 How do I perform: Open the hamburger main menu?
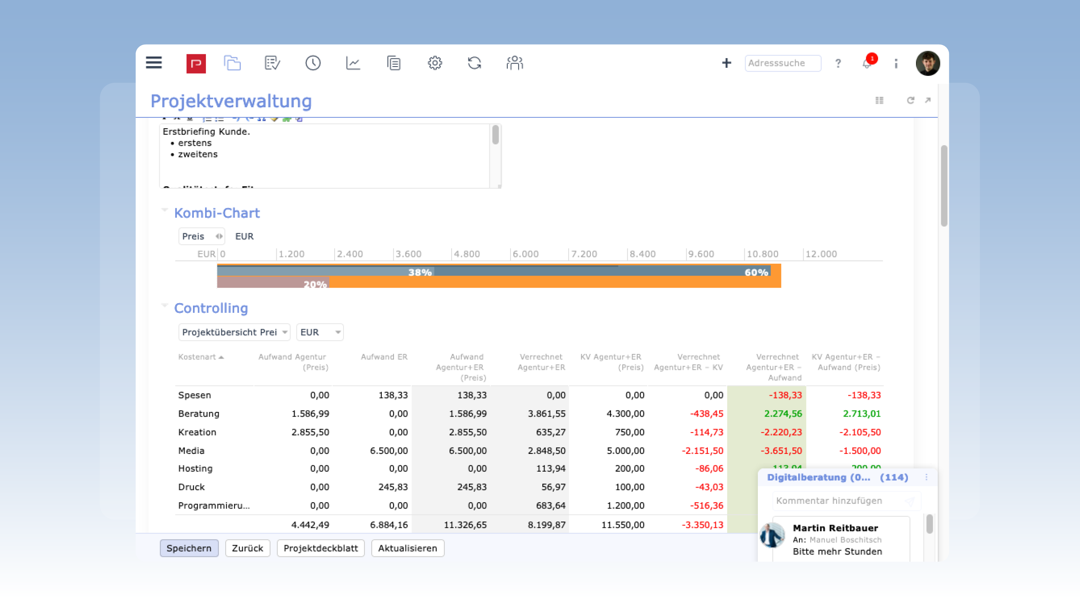154,63
